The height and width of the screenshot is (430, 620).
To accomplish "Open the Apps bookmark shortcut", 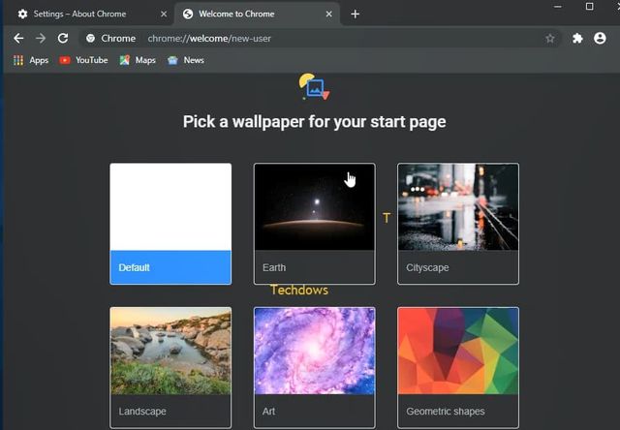I will (x=30, y=60).
